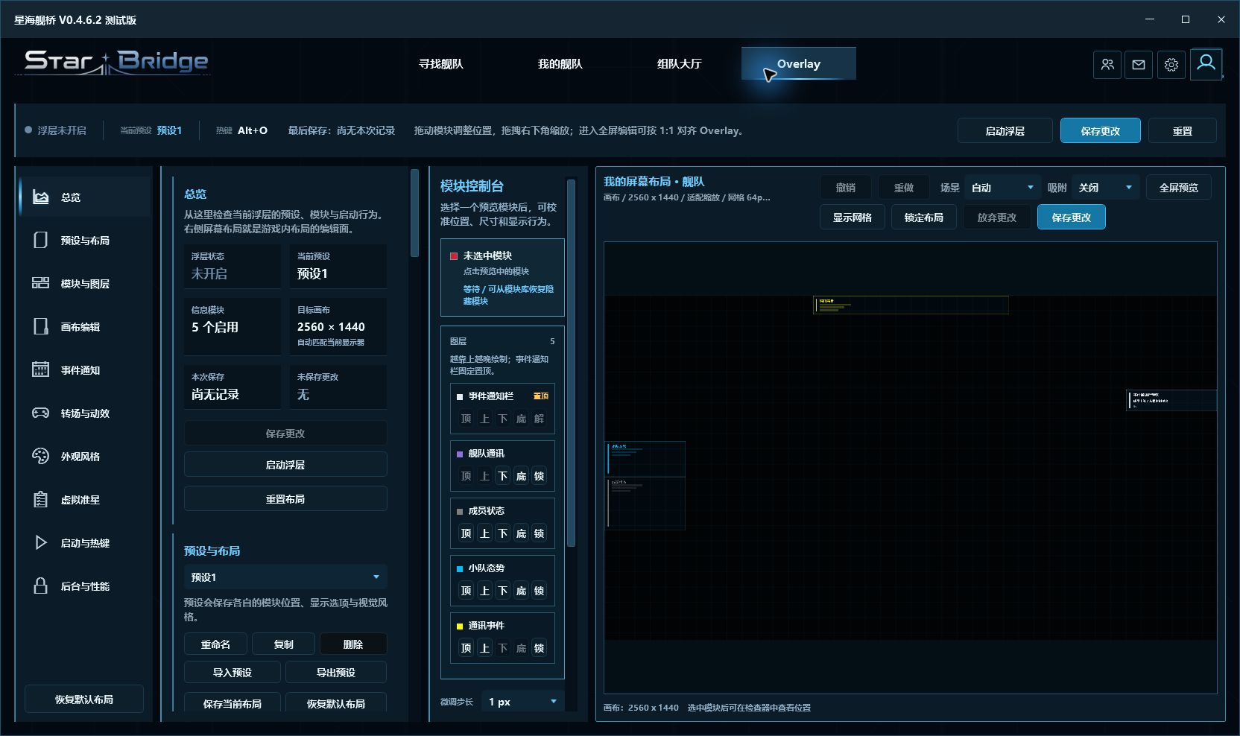Click the 事件通知栏 layer color square
Screen dimensions: 1240x736
pyautogui.click(x=460, y=396)
